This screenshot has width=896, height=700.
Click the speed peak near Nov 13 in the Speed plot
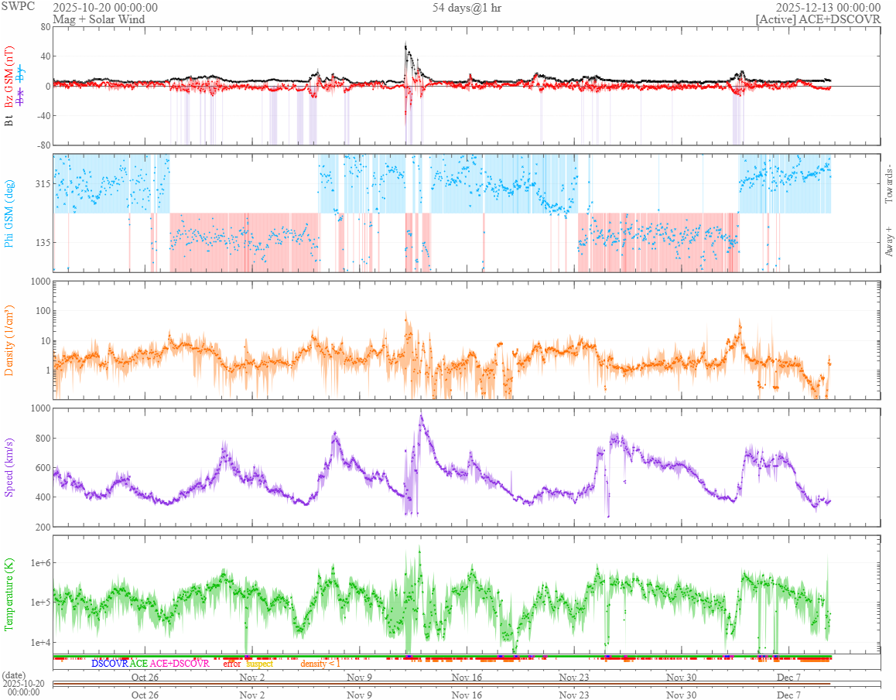[x=421, y=417]
